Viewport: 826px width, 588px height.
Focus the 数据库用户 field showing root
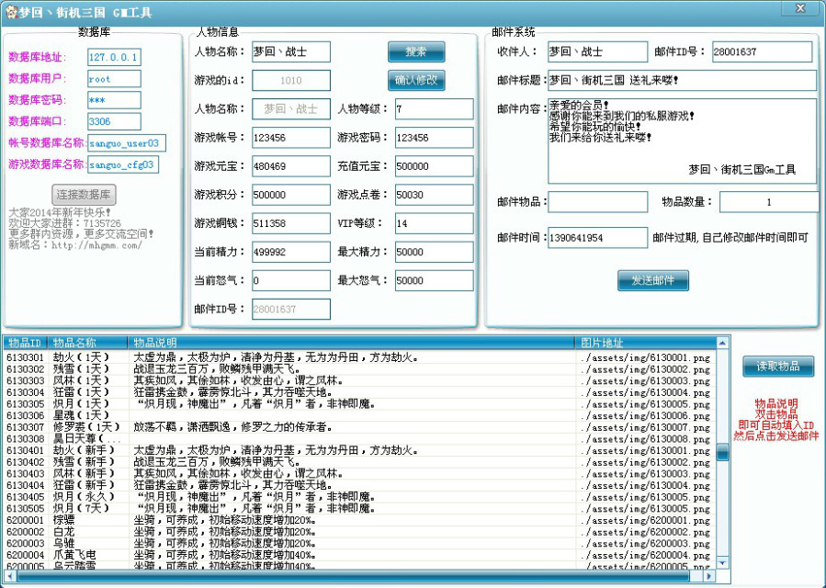114,78
